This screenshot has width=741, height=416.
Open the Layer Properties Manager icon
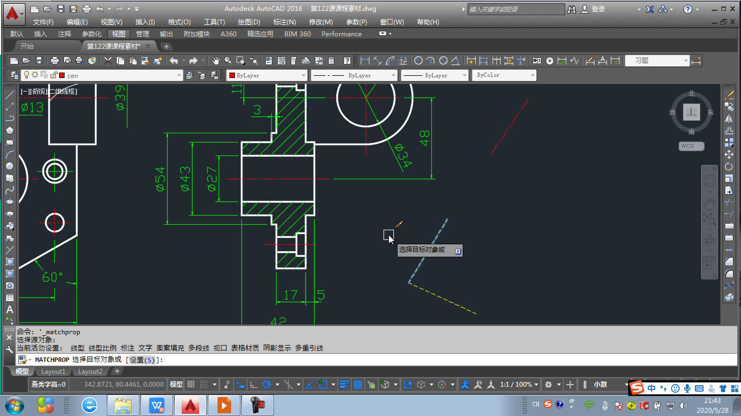point(14,75)
